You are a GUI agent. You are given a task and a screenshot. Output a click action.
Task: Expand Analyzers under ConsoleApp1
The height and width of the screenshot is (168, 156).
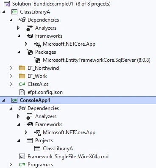18,116
